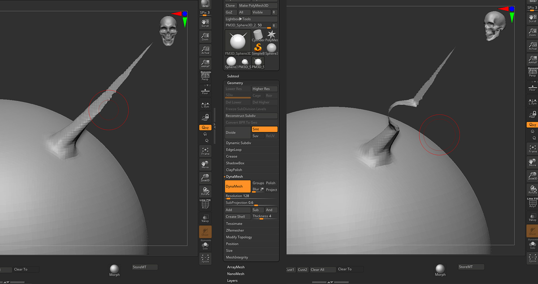
Task: Toggle L.Sym local symmetry in the middle shelf
Action: (205, 104)
